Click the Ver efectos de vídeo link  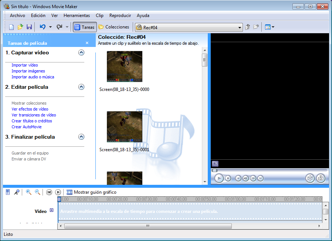click(30, 109)
